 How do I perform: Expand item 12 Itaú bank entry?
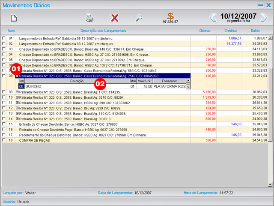tap(17, 108)
